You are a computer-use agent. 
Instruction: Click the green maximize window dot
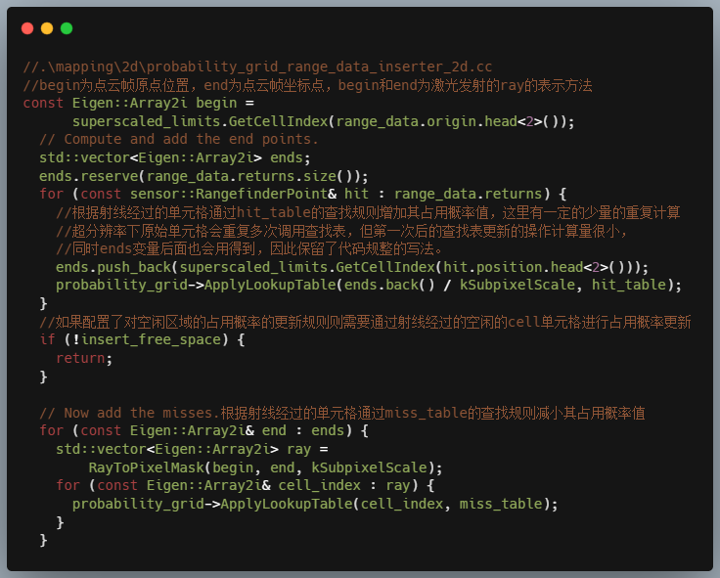coord(67,28)
